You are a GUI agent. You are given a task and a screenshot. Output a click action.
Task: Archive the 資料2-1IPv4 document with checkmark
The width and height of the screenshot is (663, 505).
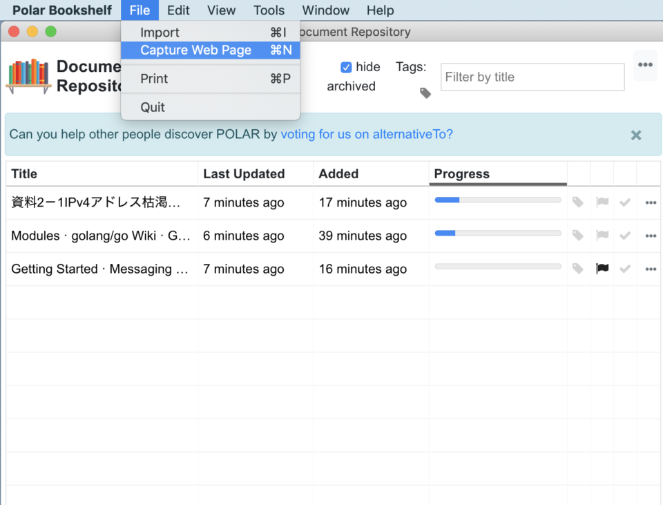tap(625, 202)
